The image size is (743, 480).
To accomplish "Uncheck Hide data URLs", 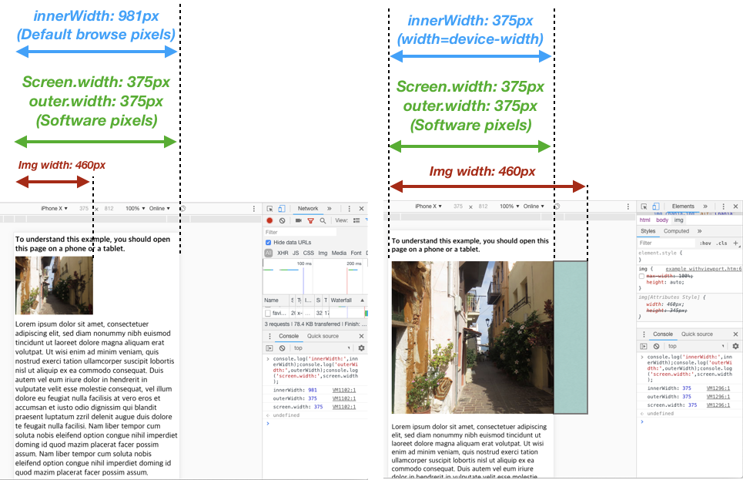I will coord(268,243).
